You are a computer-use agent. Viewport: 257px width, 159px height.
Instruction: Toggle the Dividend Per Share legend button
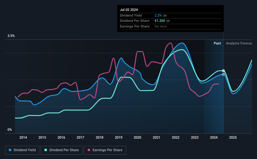coord(62,150)
